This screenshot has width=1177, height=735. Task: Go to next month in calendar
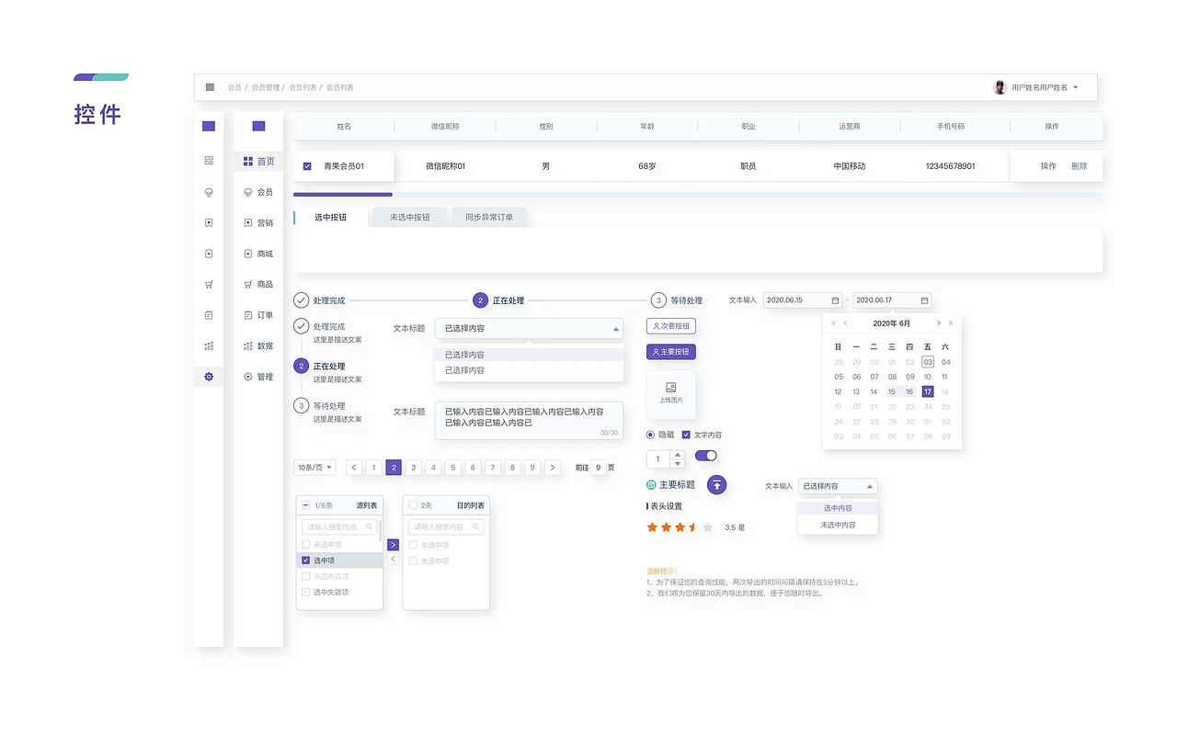pyautogui.click(x=938, y=323)
